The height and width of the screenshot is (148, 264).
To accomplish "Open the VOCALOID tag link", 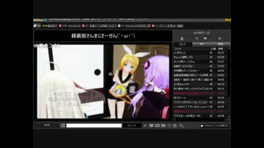I will point(74,26).
